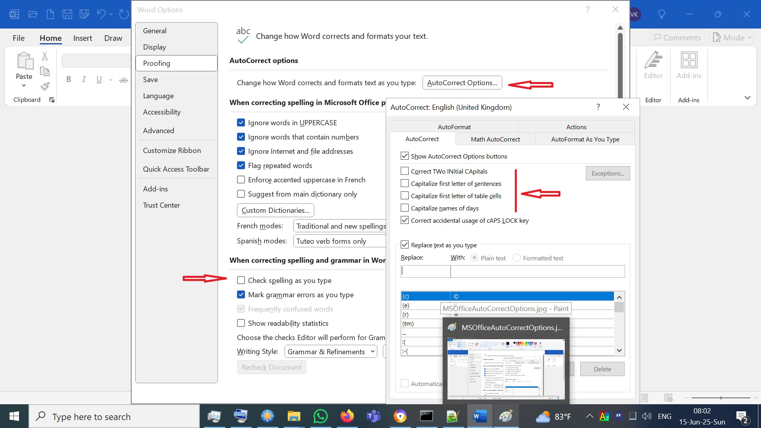
Task: Tick Correct TWo INitial CApitals checkbox
Action: click(x=405, y=171)
